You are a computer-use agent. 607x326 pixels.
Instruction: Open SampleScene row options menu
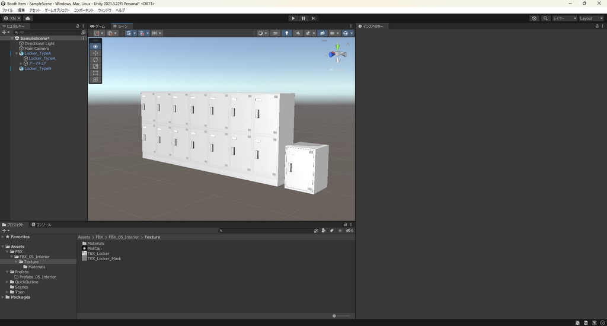[x=83, y=39]
